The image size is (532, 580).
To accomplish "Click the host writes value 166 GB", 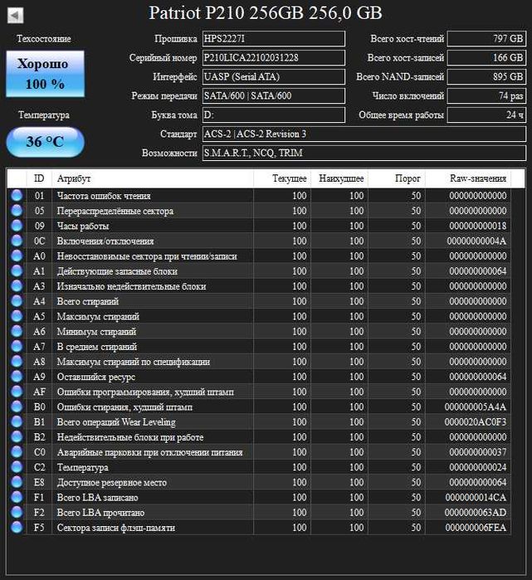I will 486,58.
